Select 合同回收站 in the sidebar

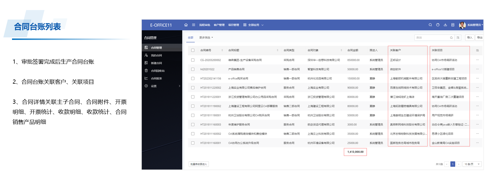click(162, 71)
